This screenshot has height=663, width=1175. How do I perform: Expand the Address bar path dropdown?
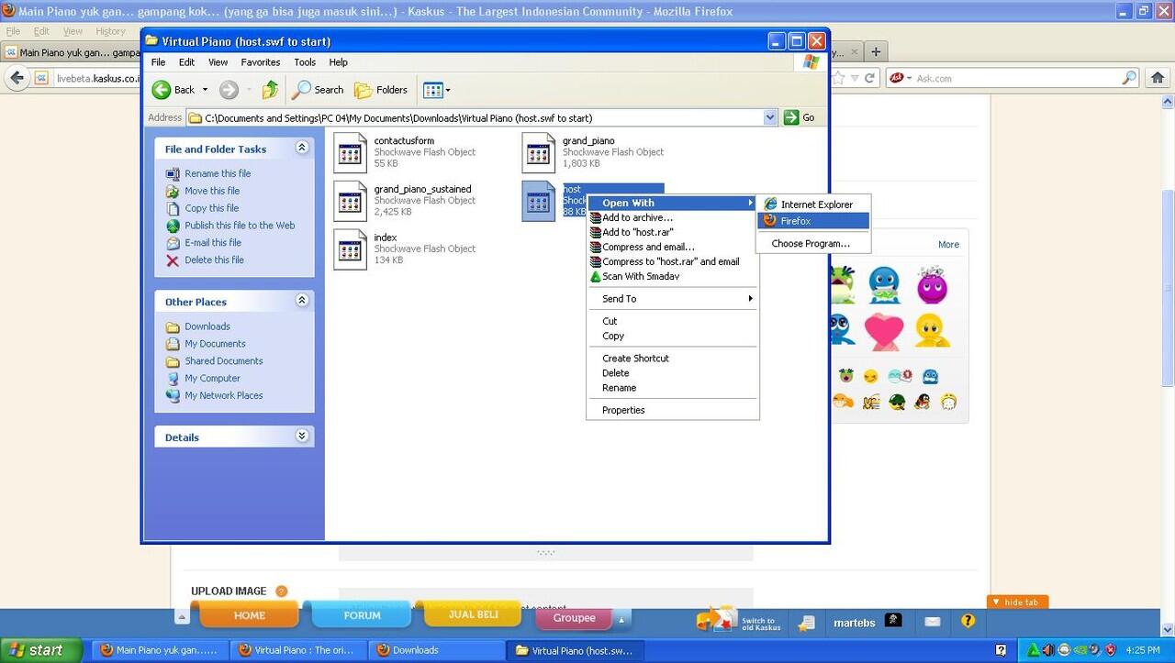pos(770,117)
